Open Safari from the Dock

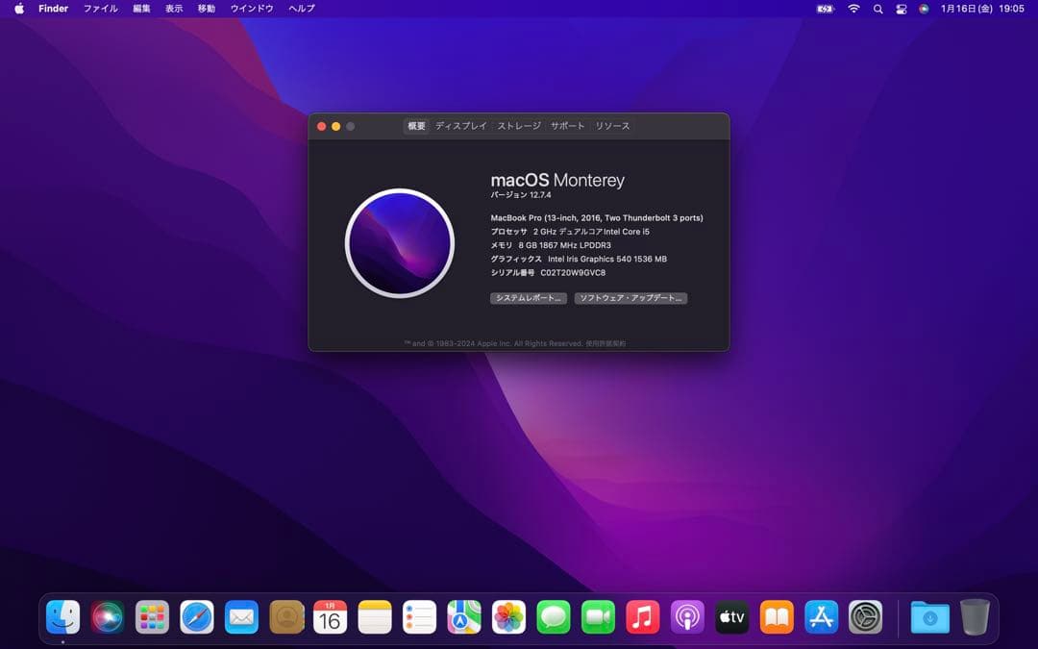click(x=196, y=617)
